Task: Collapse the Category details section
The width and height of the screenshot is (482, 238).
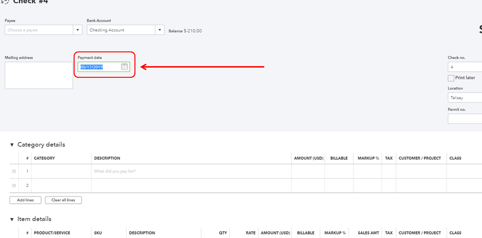Action: coord(12,145)
